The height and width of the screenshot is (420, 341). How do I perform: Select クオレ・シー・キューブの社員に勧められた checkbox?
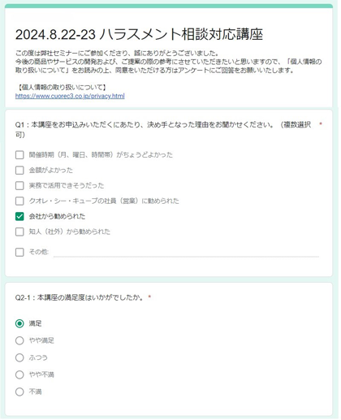(x=19, y=201)
